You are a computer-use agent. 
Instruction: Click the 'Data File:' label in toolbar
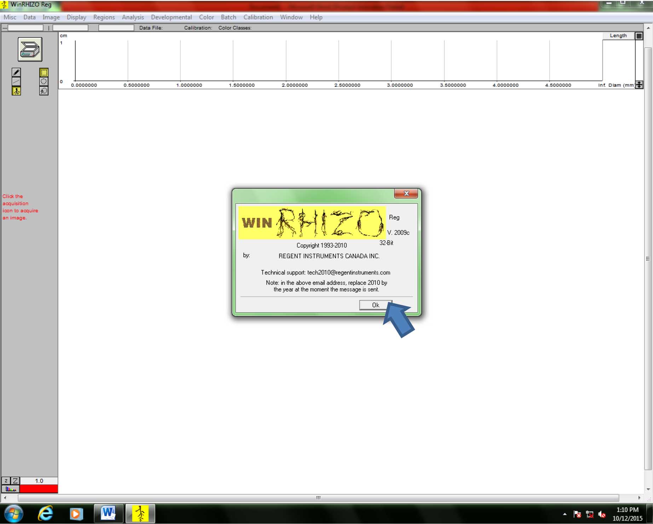(151, 28)
